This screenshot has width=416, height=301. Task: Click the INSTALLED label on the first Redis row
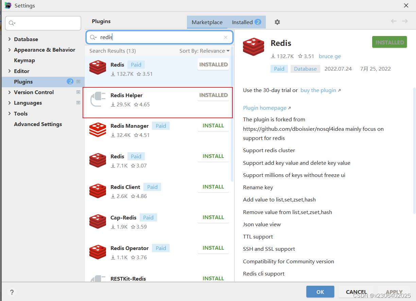[x=213, y=65]
